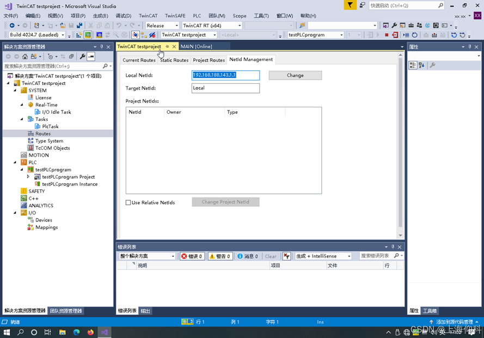Collapse the I/O tree node
Image resolution: width=484 pixels, height=338 pixels.
pyautogui.click(x=15, y=213)
